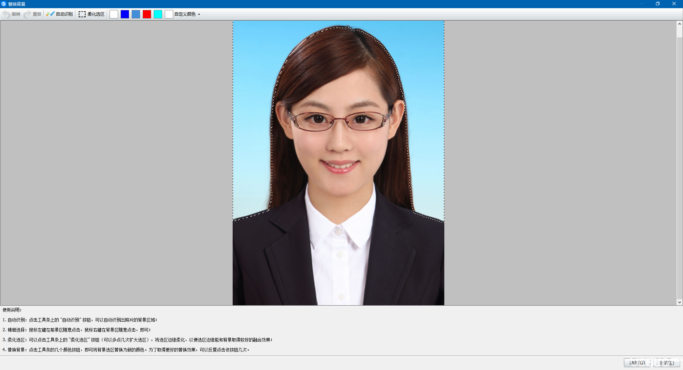This screenshot has width=683, height=370.
Task: Select the light blue background swatch
Action: [136, 14]
